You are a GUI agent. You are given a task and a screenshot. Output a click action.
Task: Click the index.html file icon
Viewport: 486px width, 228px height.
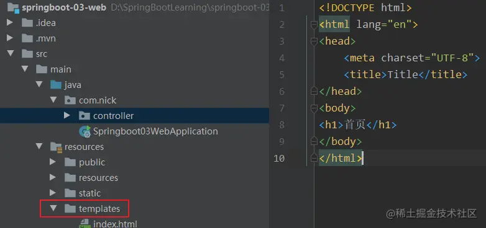[x=85, y=224]
